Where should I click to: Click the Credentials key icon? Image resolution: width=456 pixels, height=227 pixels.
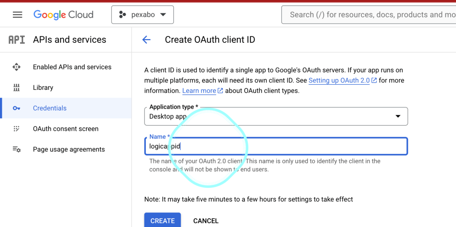click(16, 108)
